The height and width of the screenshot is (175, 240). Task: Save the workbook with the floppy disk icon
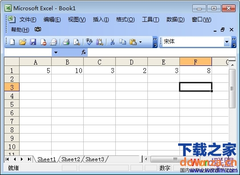point(33,42)
